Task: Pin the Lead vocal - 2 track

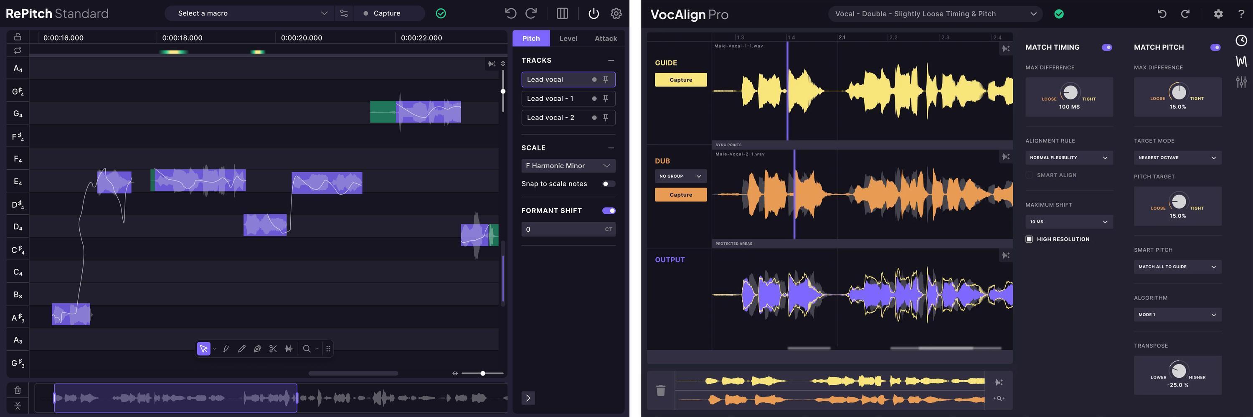Action: pyautogui.click(x=606, y=117)
